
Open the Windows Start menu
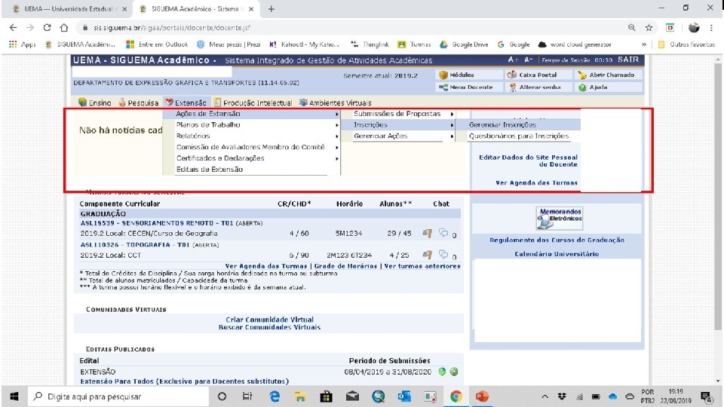click(14, 396)
